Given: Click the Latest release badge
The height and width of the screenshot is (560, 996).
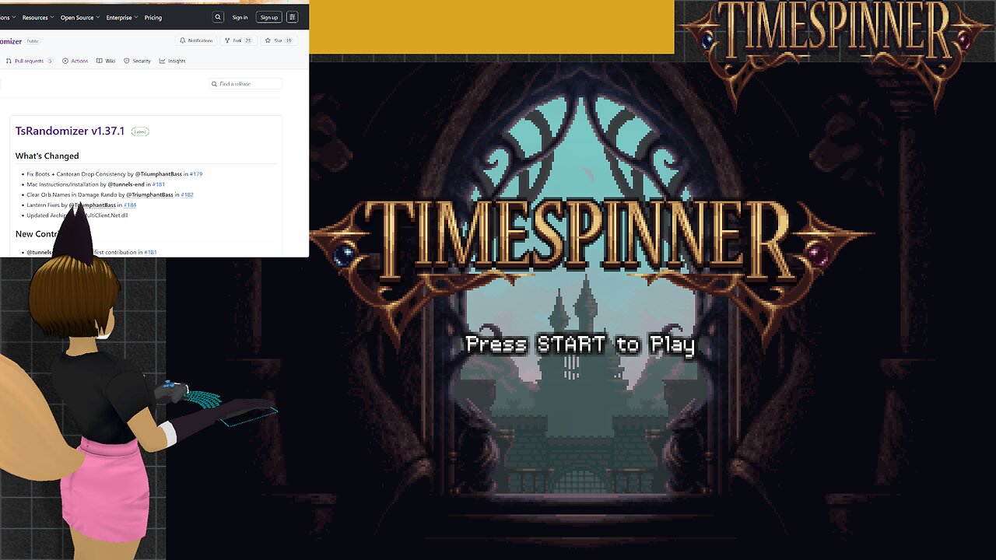Looking at the screenshot, I should point(140,131).
